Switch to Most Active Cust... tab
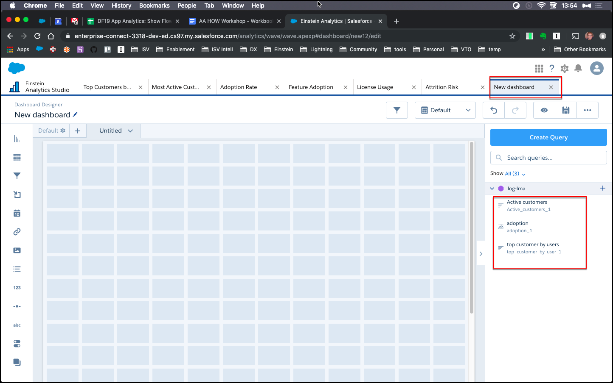The height and width of the screenshot is (383, 613). pos(175,87)
